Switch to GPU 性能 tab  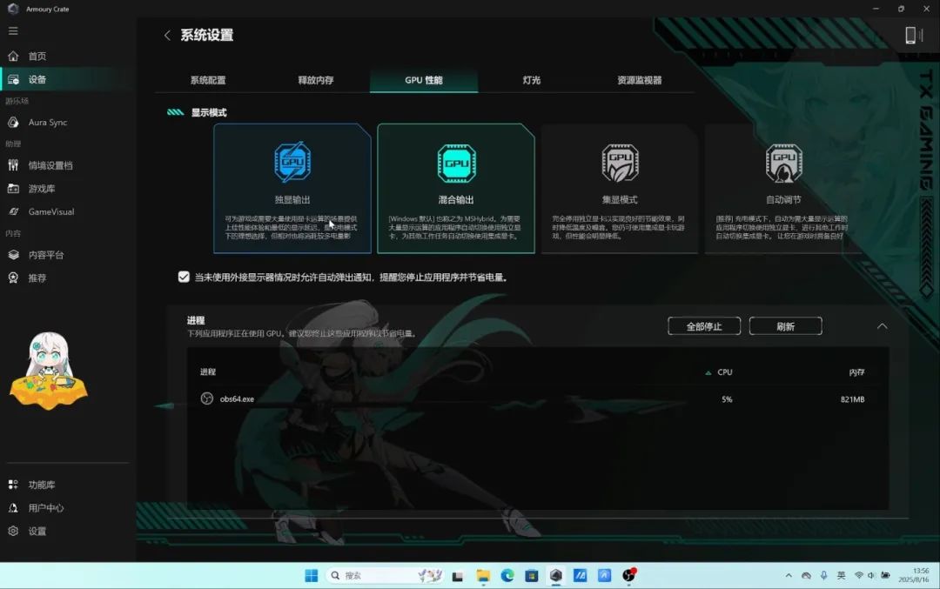[424, 80]
